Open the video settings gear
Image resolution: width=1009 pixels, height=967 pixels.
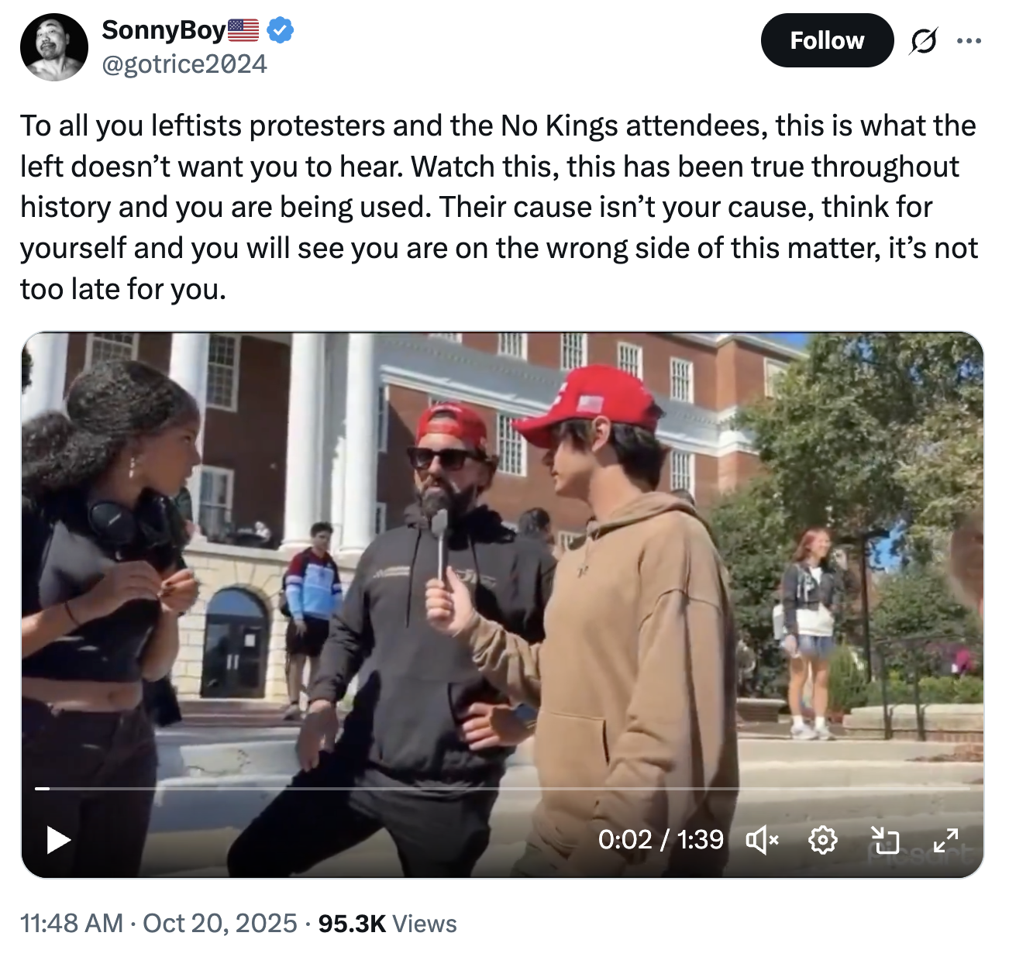pos(822,839)
